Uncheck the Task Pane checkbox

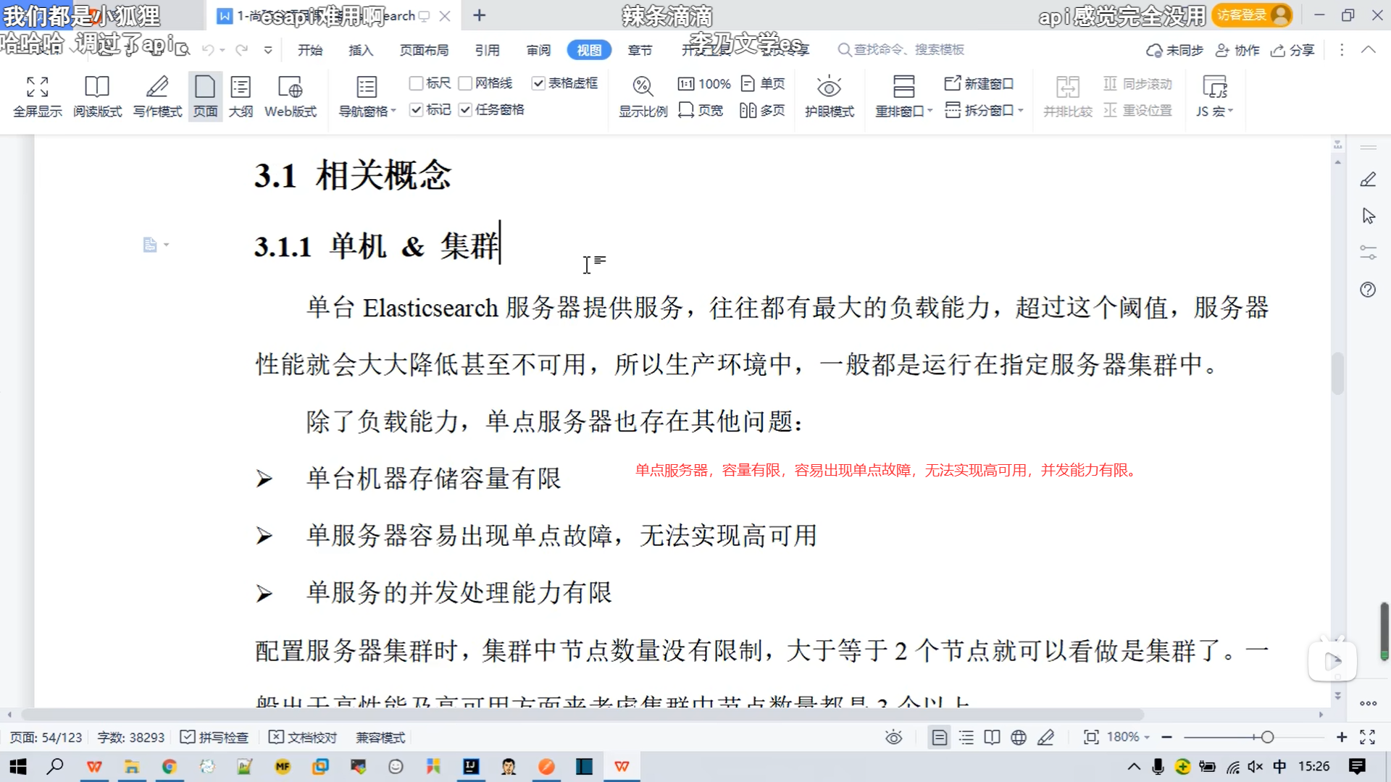click(x=466, y=109)
